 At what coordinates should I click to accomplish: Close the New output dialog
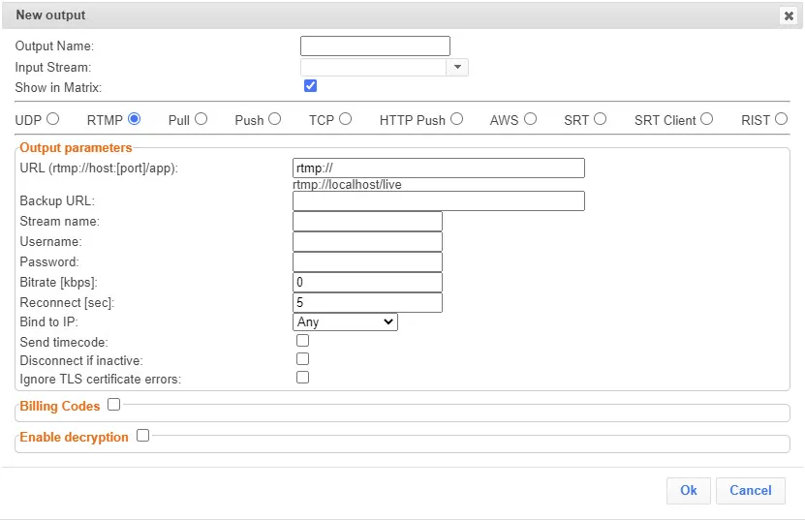point(789,15)
